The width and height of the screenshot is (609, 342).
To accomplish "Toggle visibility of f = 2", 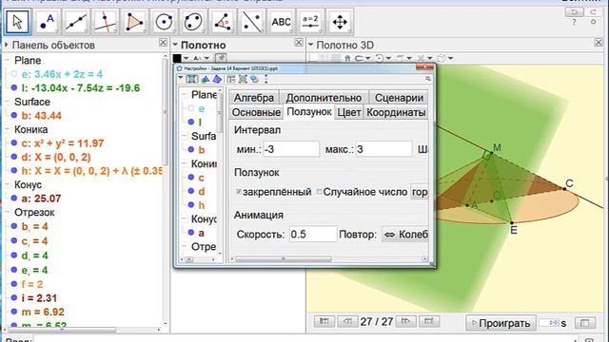I will coord(14,284).
